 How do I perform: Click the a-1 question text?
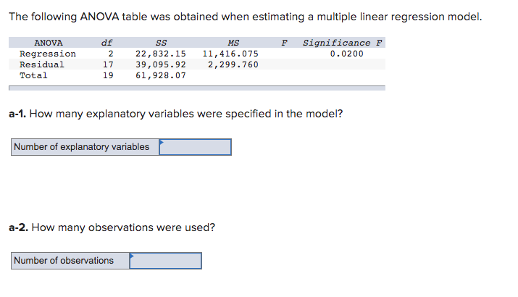pos(176,114)
